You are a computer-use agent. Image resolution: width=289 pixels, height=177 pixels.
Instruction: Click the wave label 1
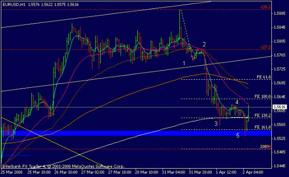coord(184,63)
